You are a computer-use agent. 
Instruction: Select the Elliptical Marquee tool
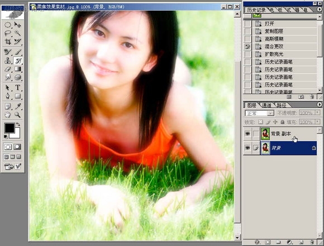tap(8, 25)
